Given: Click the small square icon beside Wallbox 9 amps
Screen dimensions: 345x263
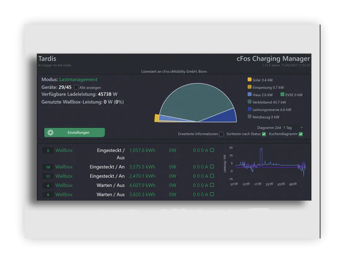Looking at the screenshot, I should pyautogui.click(x=212, y=194).
